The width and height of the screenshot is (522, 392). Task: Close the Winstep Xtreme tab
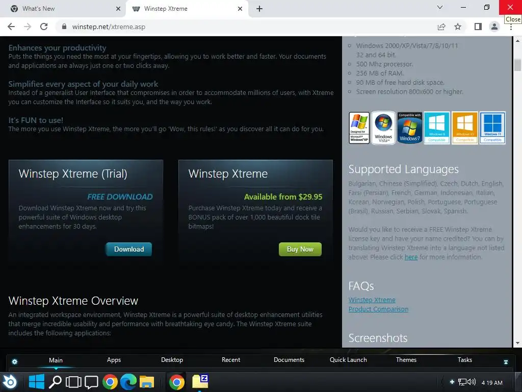(x=240, y=9)
